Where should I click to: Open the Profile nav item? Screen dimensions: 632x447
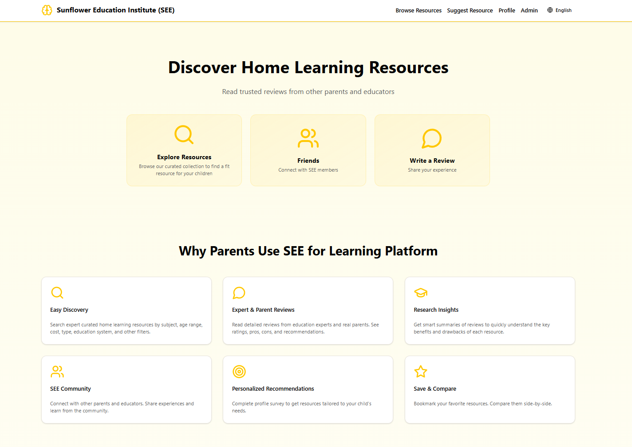pyautogui.click(x=507, y=10)
